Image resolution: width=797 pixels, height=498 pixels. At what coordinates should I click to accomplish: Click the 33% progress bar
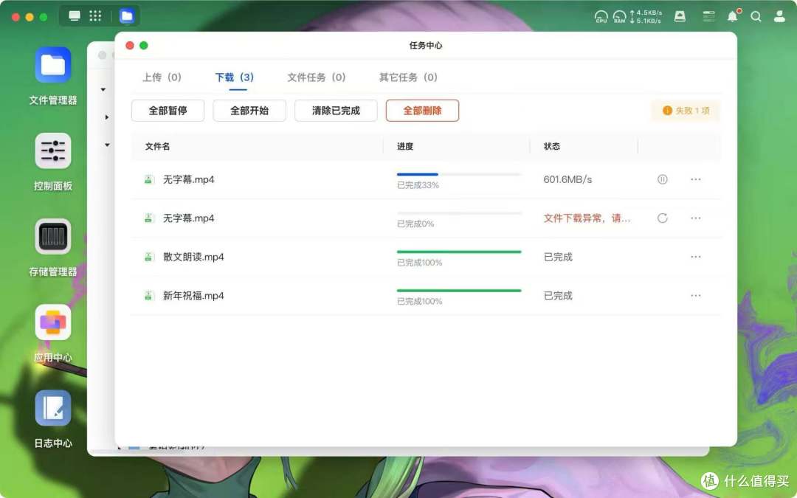click(459, 174)
